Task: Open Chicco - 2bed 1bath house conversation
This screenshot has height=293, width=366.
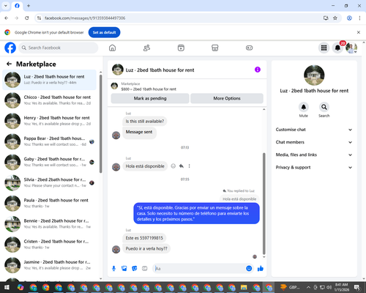Action: [50, 100]
